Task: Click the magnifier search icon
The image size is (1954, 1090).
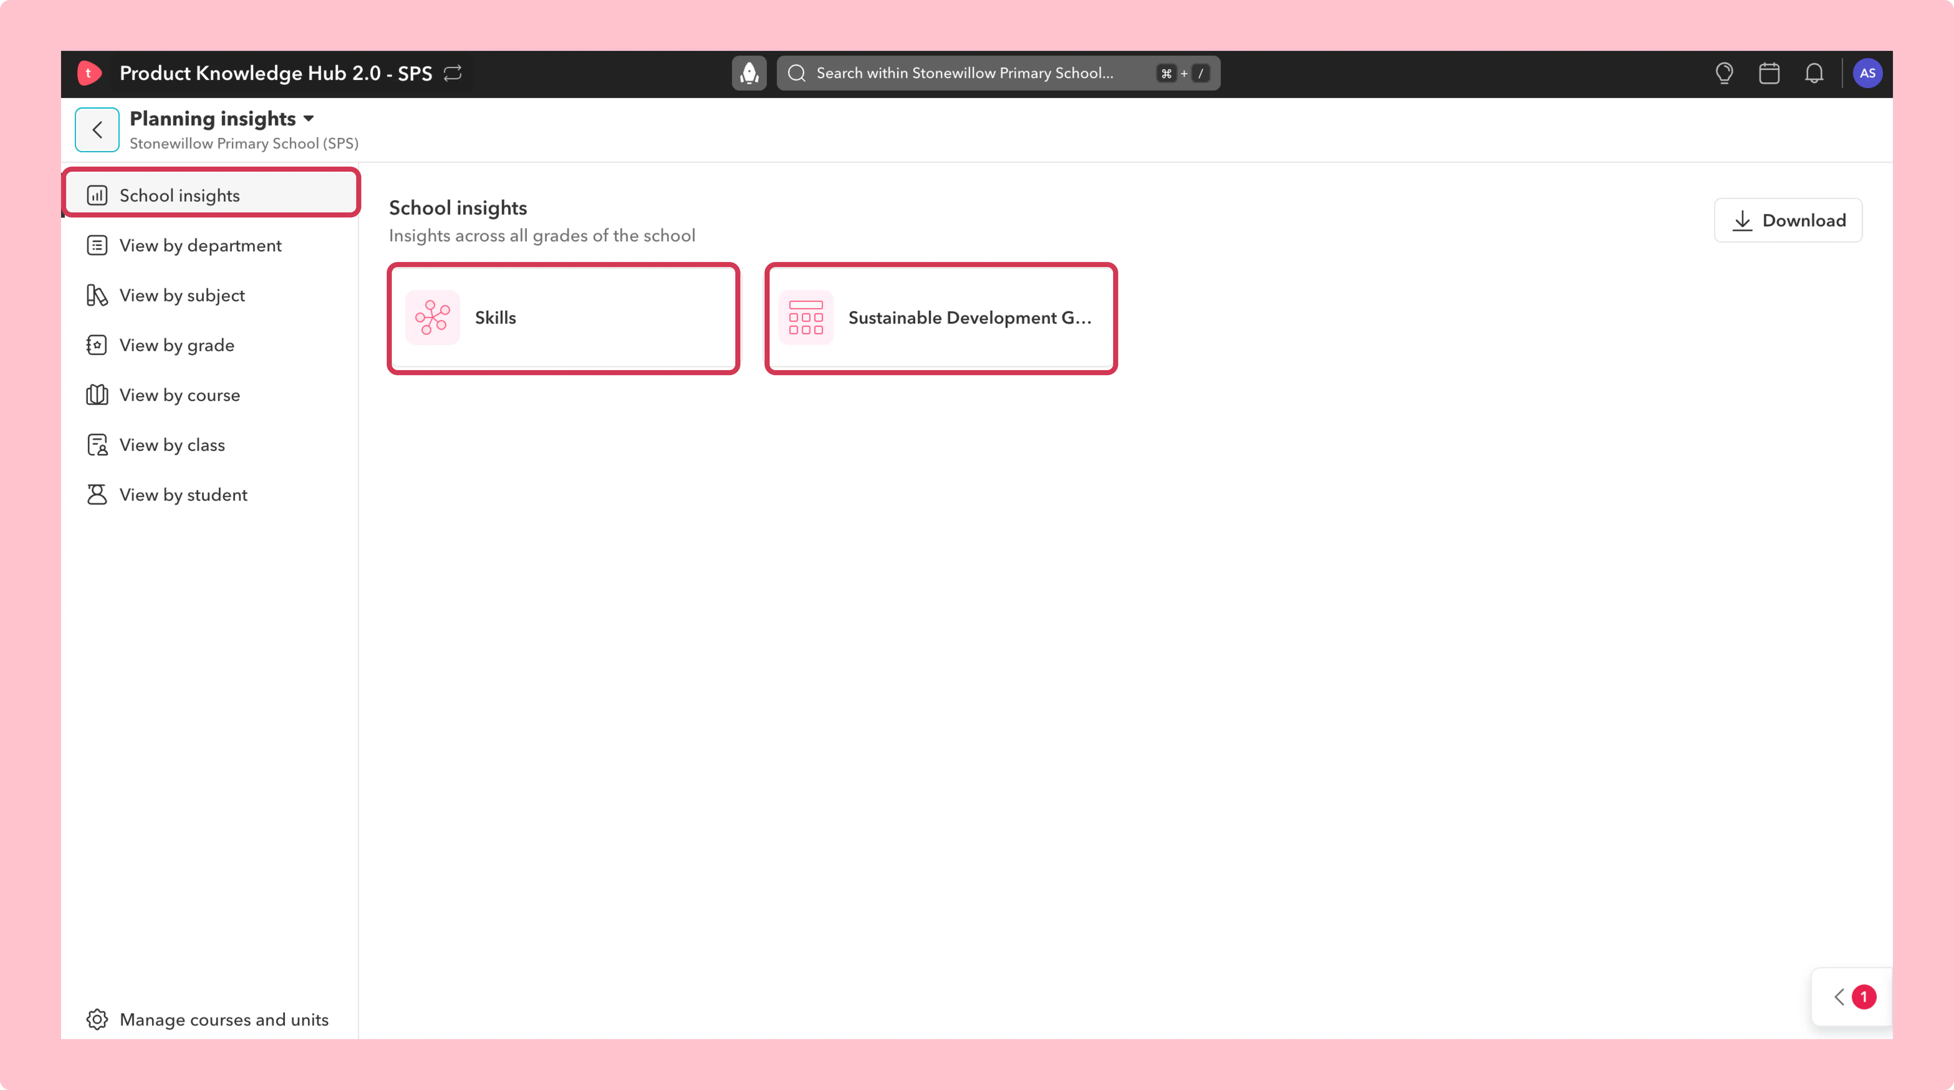Action: pyautogui.click(x=796, y=73)
